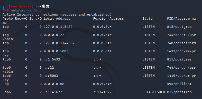Click foreign address '0.0.0.0:*' in the udp row
The image size is (202, 99).
pyautogui.click(x=102, y=84)
